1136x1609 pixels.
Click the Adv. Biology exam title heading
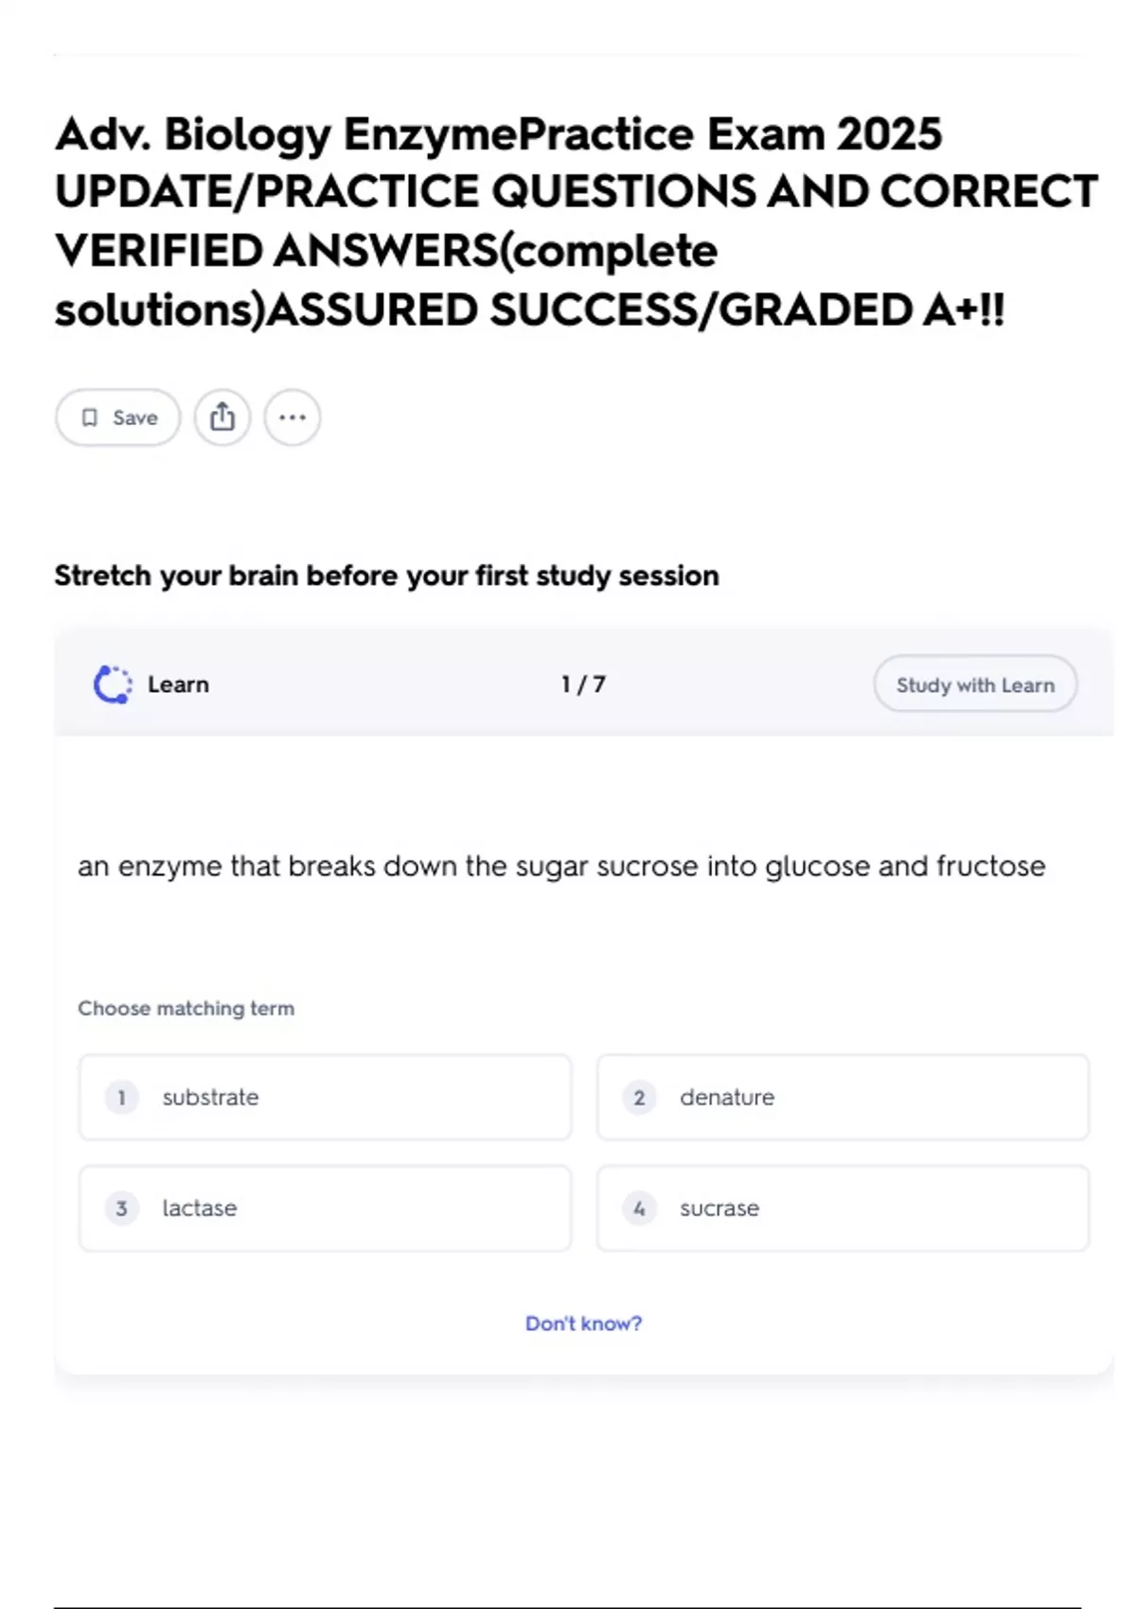point(576,221)
